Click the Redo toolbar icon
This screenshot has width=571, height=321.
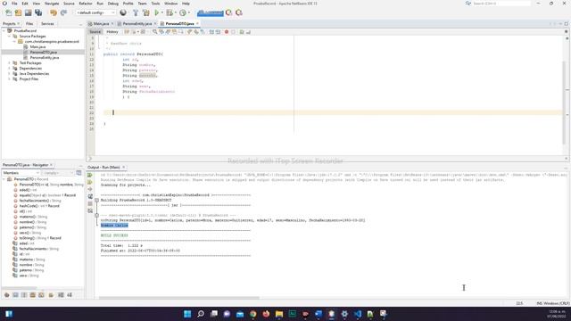click(63, 12)
